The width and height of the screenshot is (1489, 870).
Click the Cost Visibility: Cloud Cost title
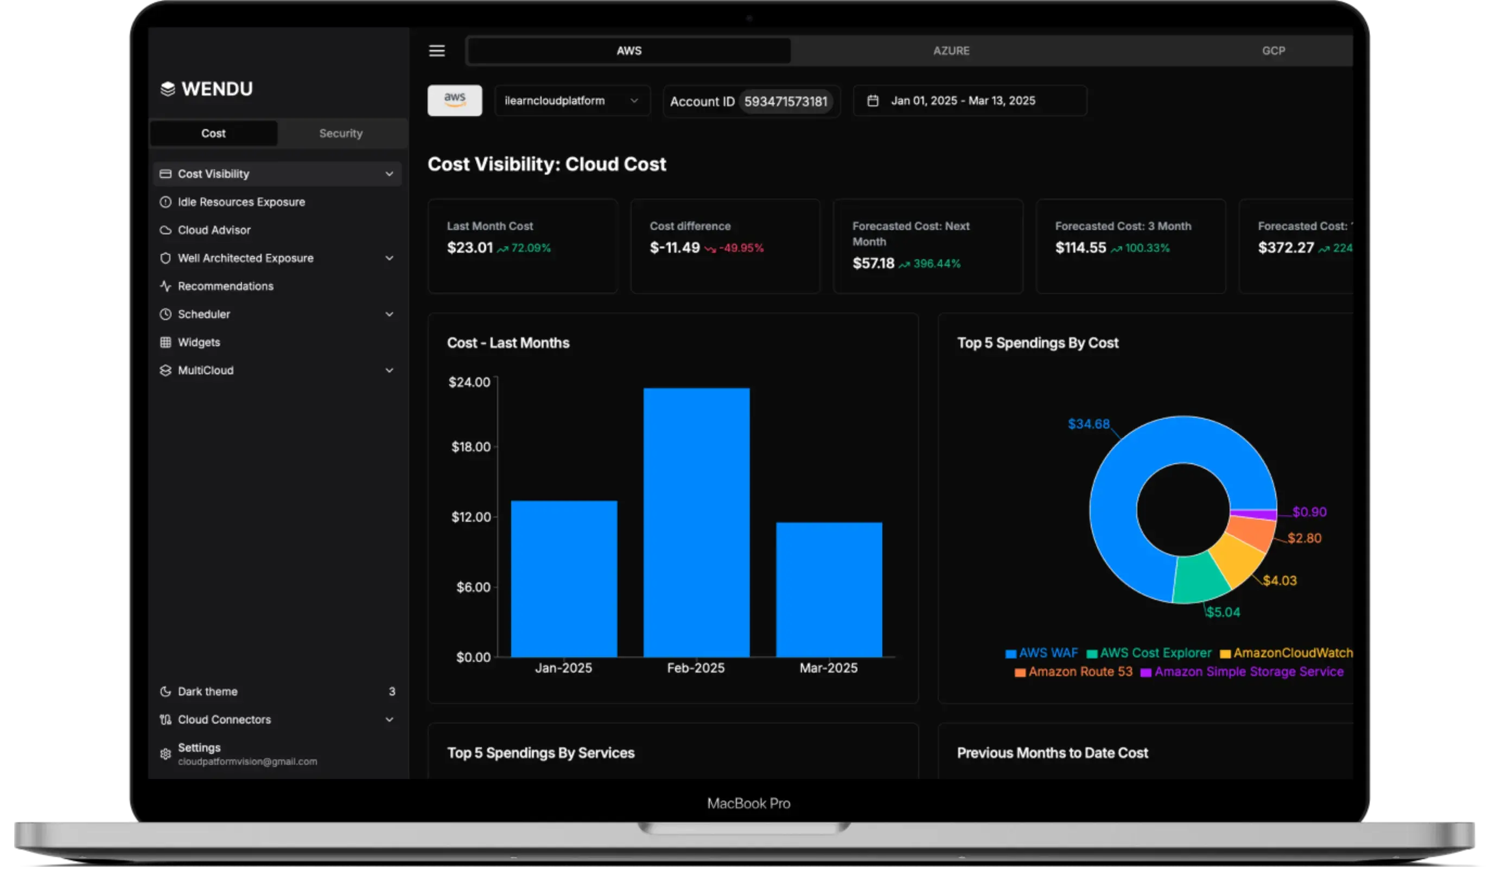point(546,164)
